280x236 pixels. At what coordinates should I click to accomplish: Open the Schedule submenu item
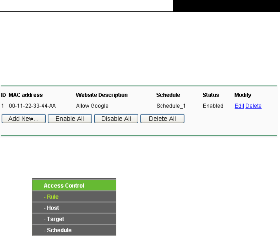coord(74,230)
